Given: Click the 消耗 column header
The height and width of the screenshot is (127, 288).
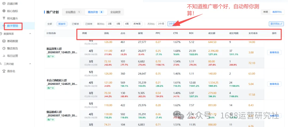Looking at the screenshot, I should (106, 33).
